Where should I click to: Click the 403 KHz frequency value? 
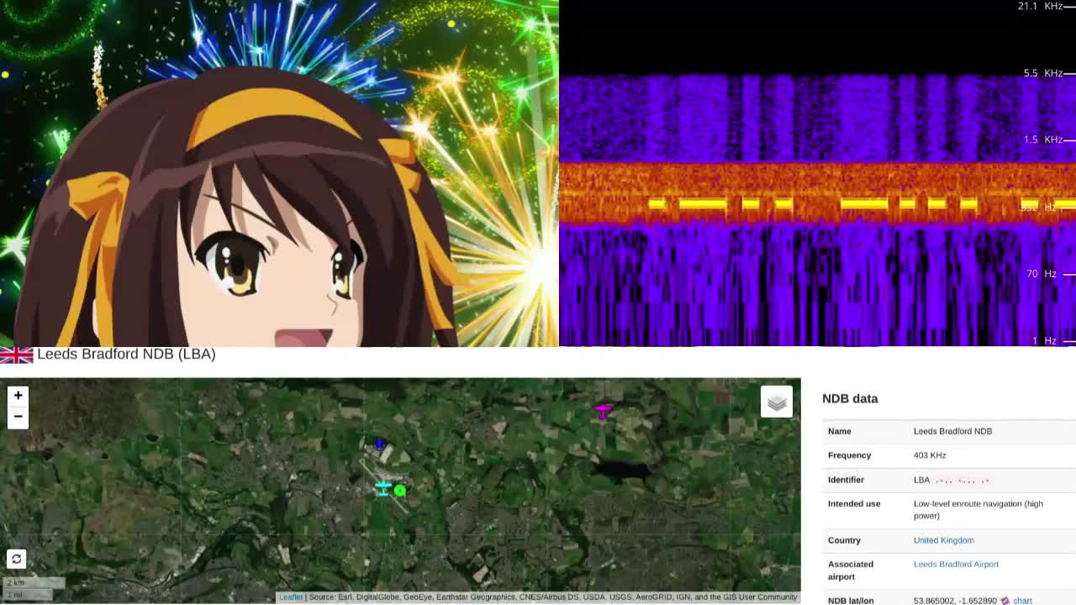930,455
